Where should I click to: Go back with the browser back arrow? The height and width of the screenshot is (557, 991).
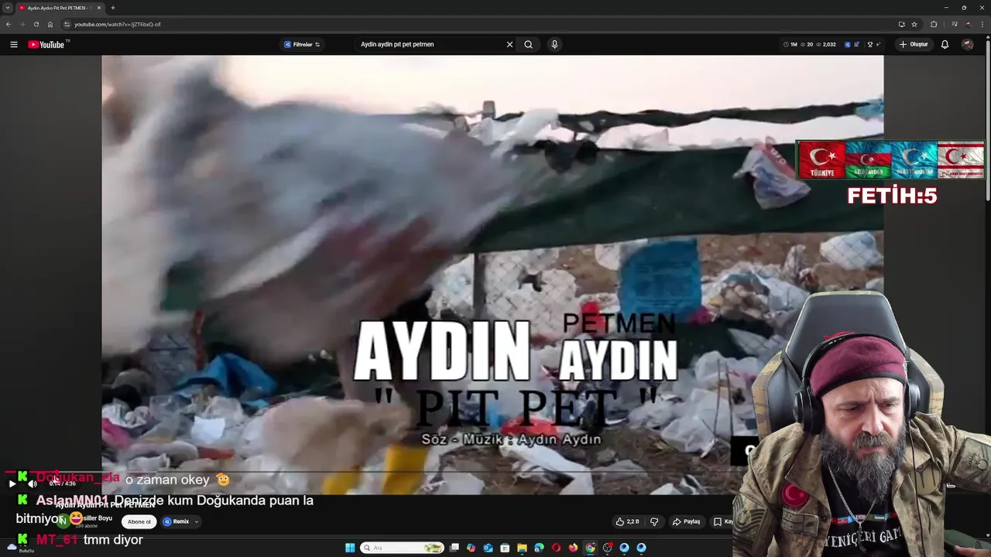[9, 24]
